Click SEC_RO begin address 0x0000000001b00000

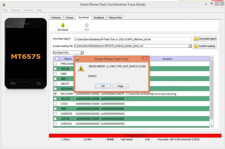click(x=88, y=99)
